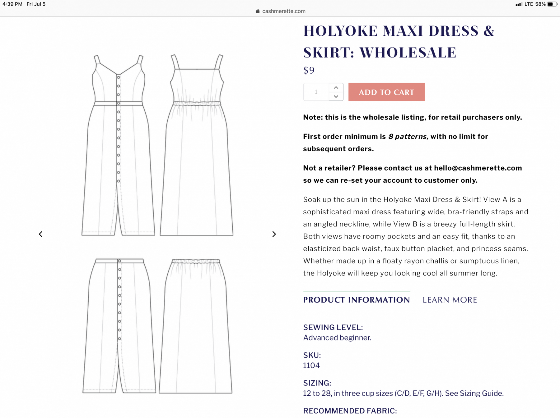Viewport: 560px width, 419px height.
Task: Click the Holyoke Maxi Dress product title
Action: [398, 41]
